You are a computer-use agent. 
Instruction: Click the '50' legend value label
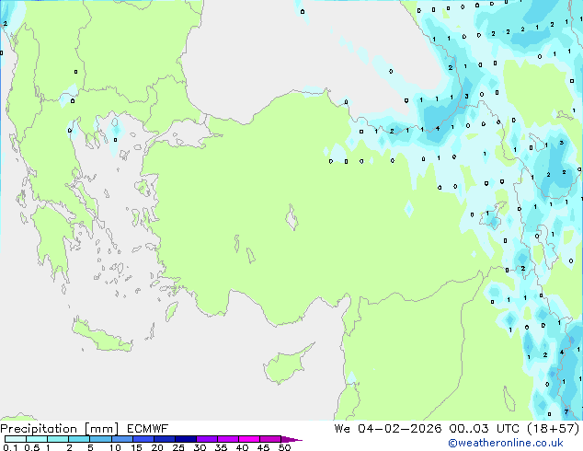[x=285, y=447]
